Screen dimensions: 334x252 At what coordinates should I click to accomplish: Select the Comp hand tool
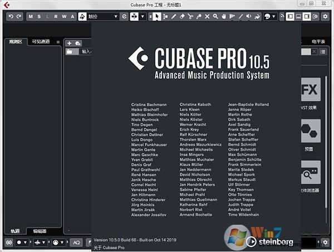click(x=224, y=16)
